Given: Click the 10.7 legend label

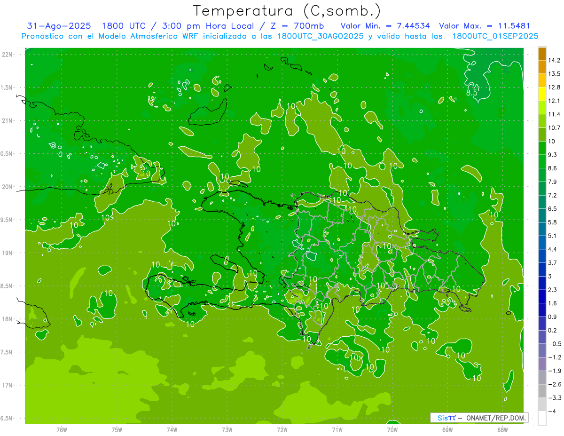Looking at the screenshot, I should pyautogui.click(x=555, y=127).
